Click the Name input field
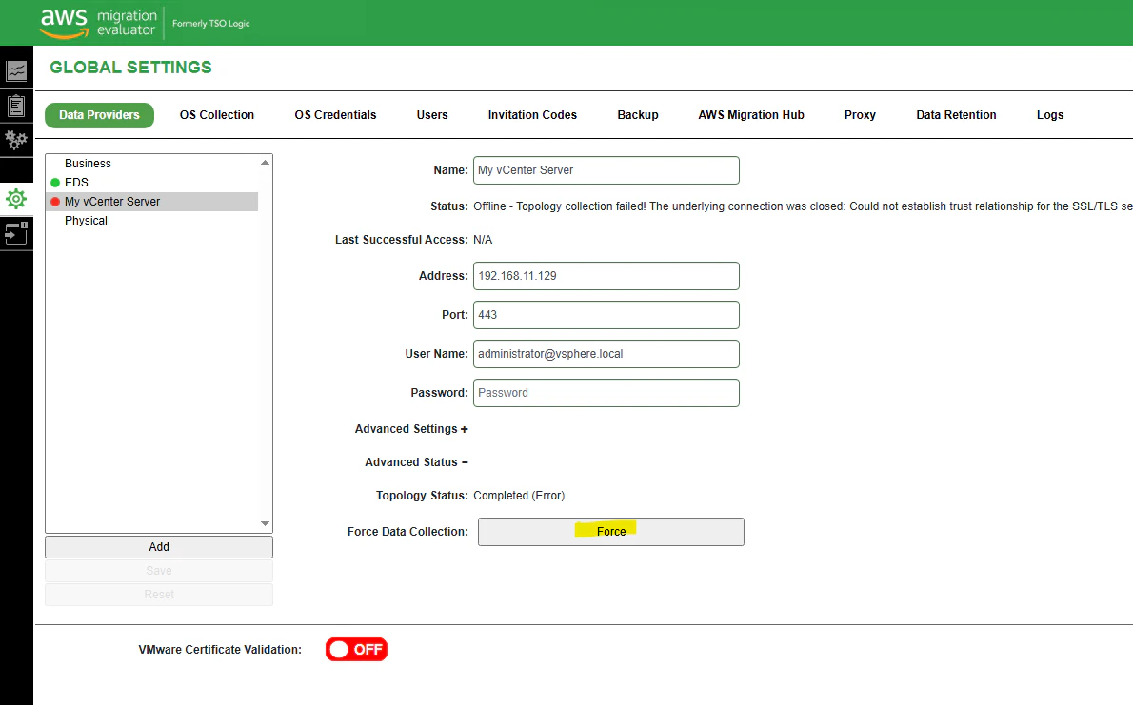 click(606, 170)
